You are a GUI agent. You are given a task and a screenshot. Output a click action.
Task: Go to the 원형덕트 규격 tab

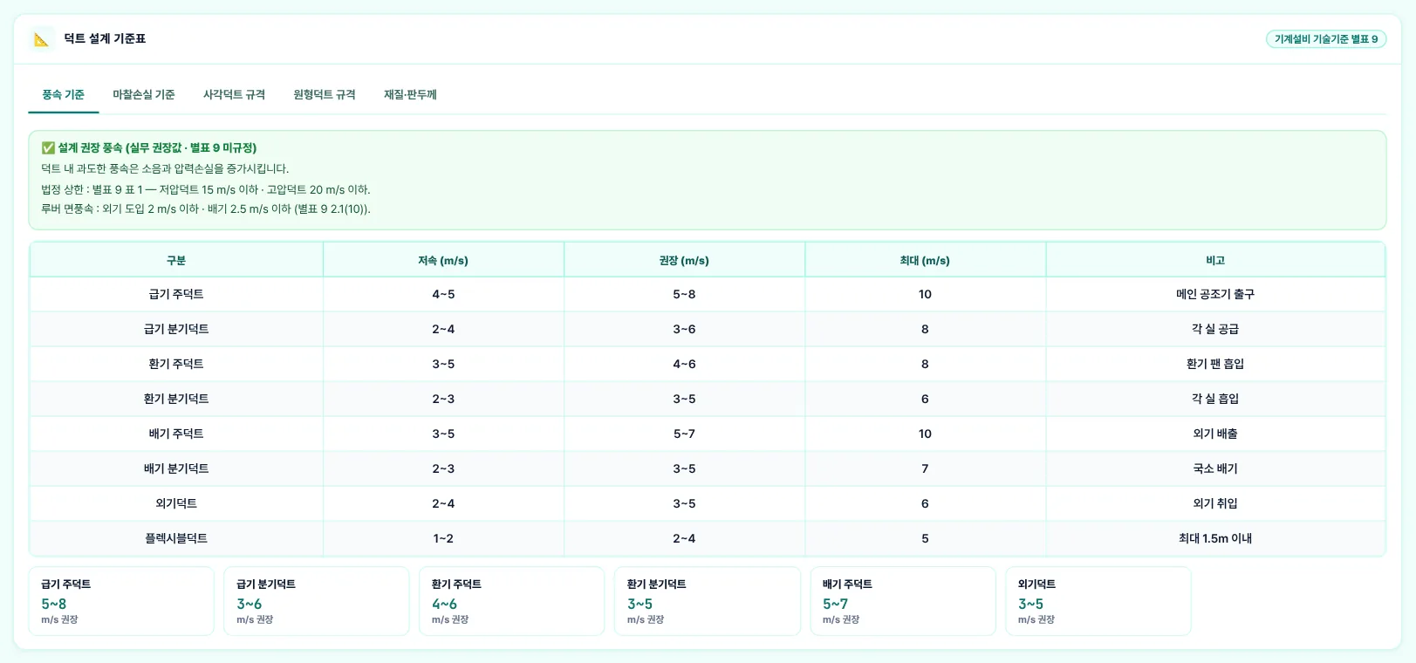(x=325, y=94)
